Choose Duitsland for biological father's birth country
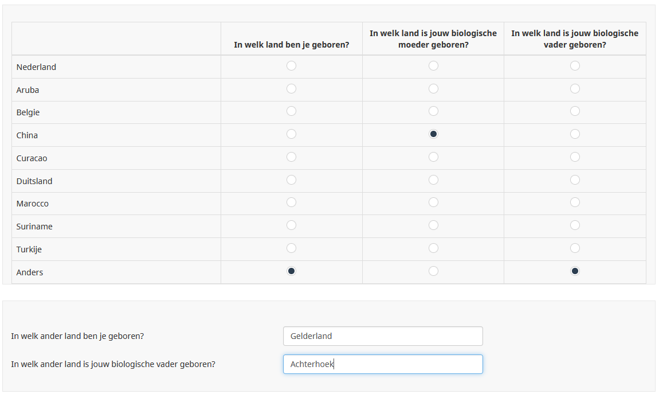The width and height of the screenshot is (659, 394). click(x=575, y=180)
